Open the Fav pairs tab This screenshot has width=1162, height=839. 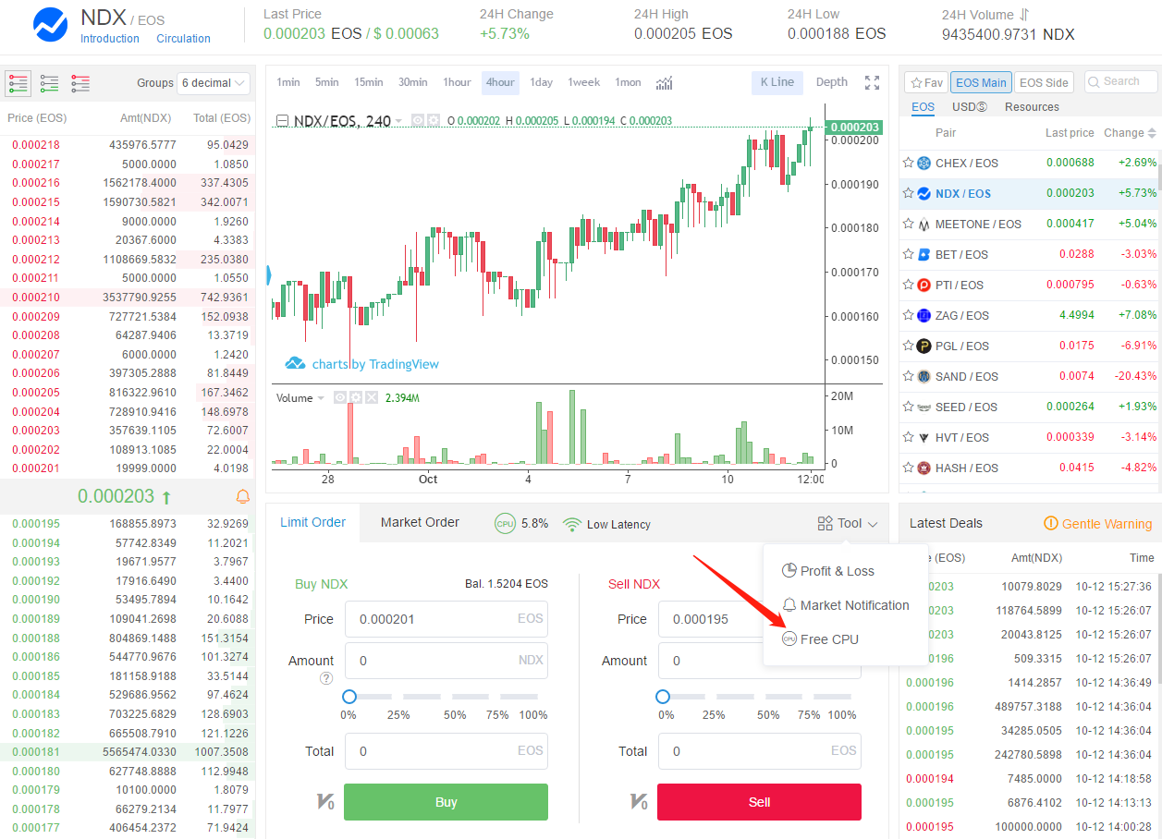(924, 82)
